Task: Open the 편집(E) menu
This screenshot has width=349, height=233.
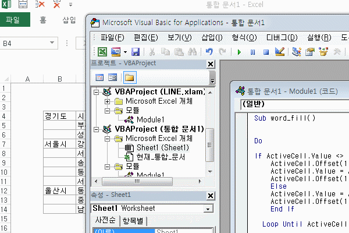Action: point(146,37)
